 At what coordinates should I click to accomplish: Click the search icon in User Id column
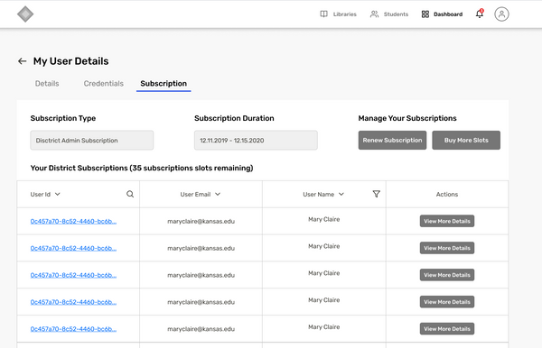[x=130, y=194]
